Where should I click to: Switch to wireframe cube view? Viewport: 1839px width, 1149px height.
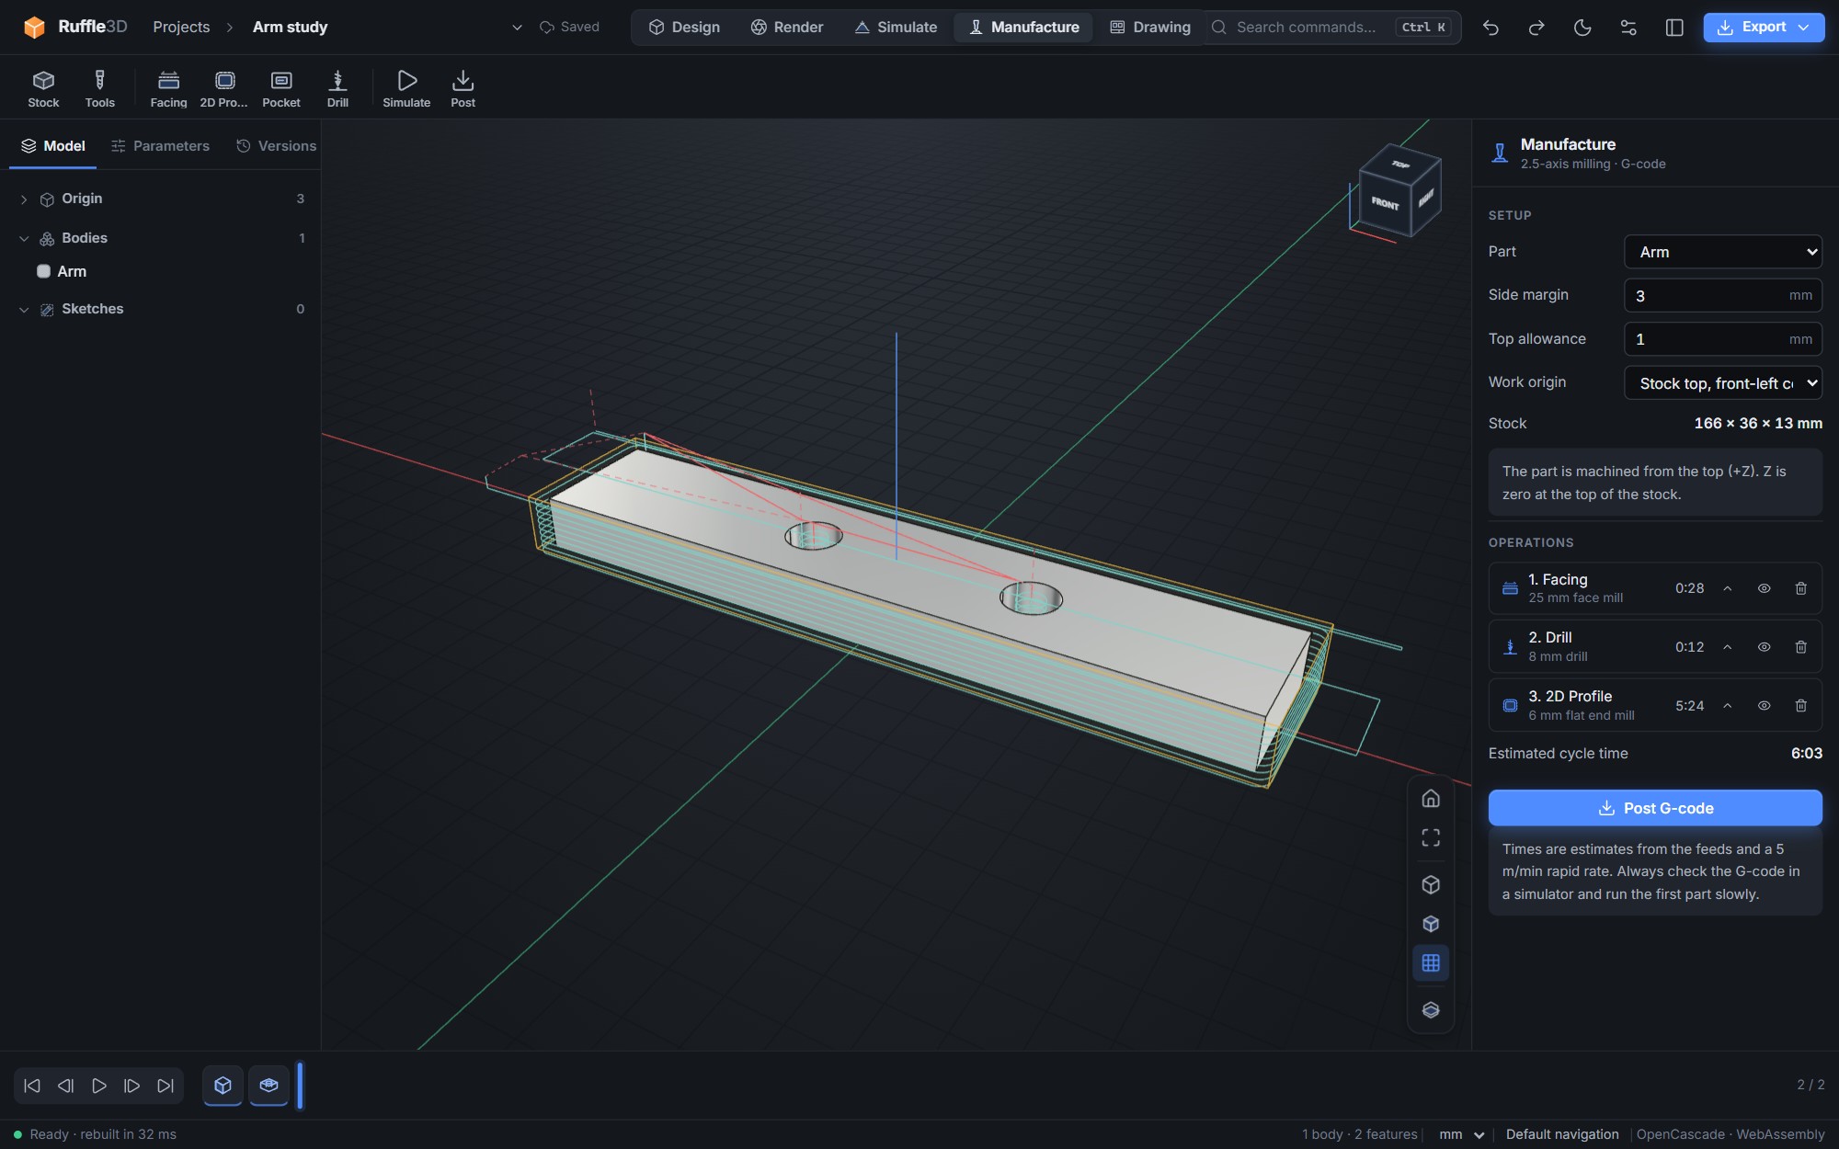(1431, 884)
